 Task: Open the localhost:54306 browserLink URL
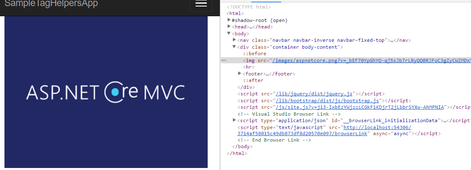click(x=324, y=130)
